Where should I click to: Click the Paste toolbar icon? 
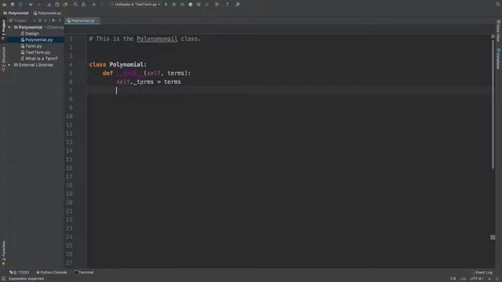tap(65, 5)
